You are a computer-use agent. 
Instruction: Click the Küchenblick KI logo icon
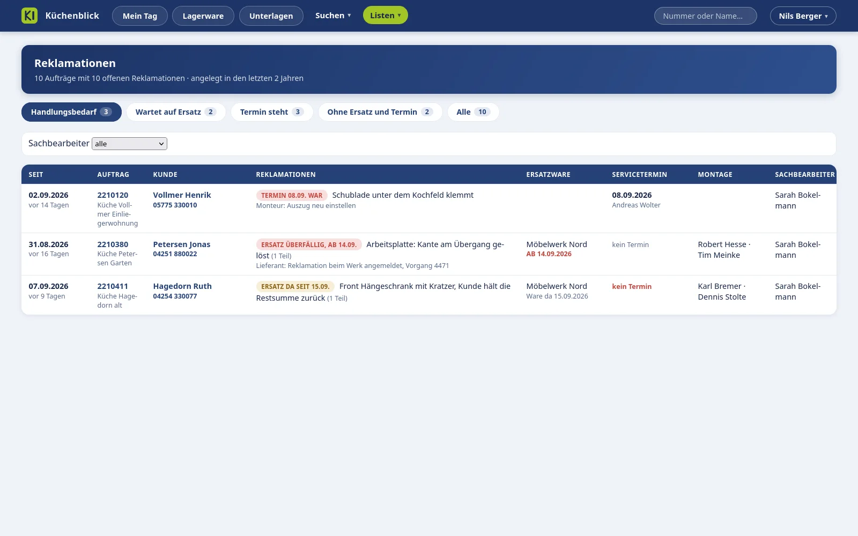(x=29, y=16)
